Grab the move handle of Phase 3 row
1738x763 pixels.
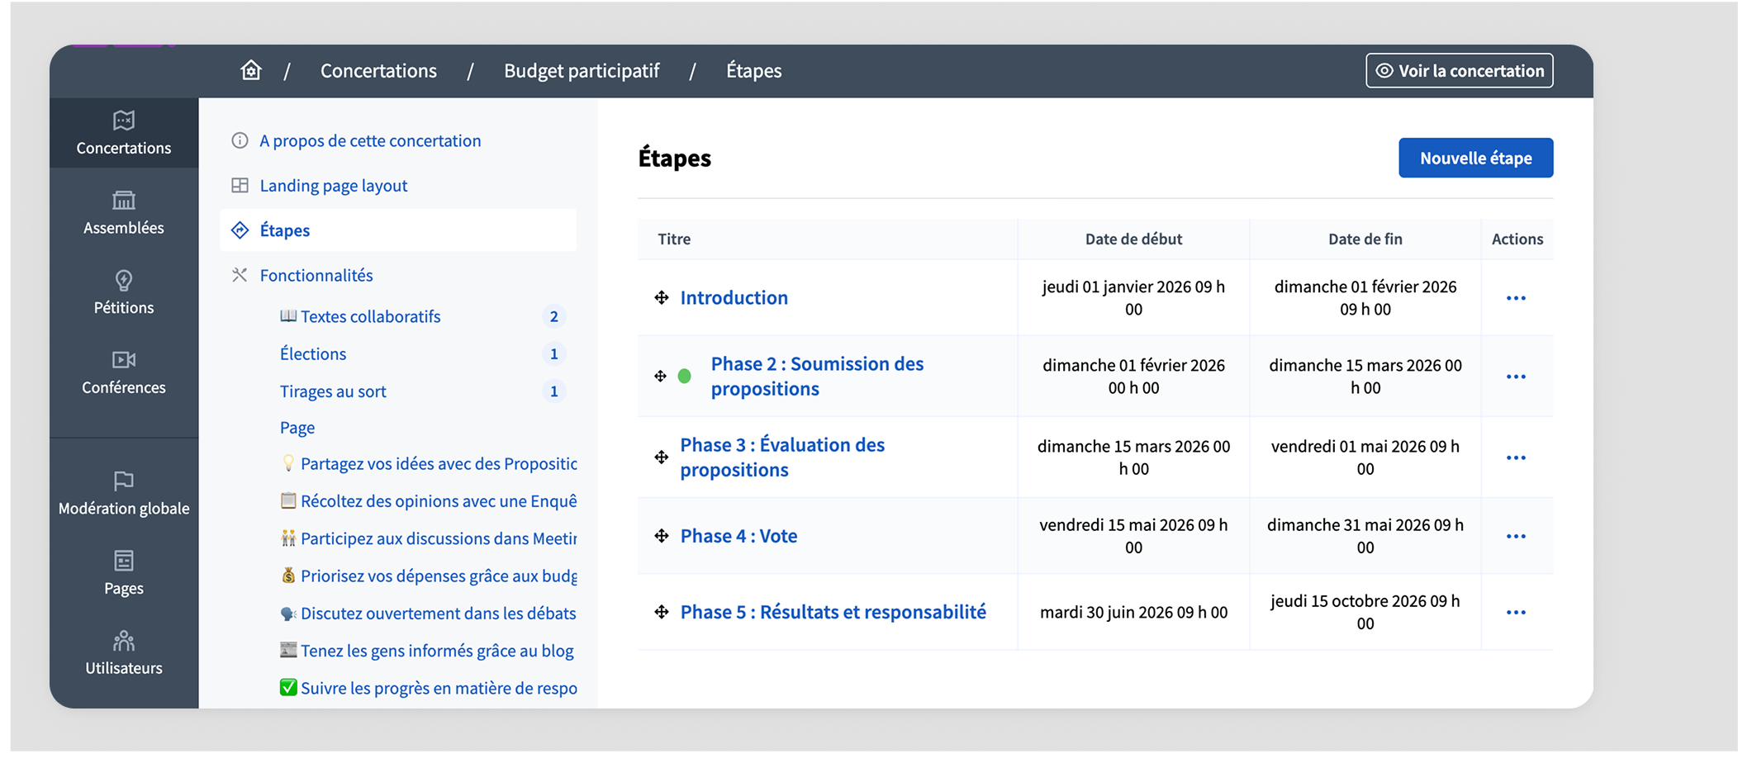662,457
